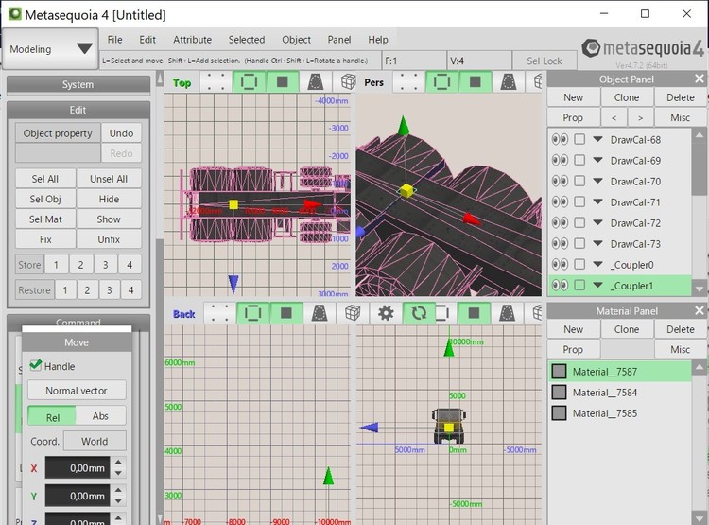Open the Attribute menu
This screenshot has height=525, width=709.
tap(192, 40)
